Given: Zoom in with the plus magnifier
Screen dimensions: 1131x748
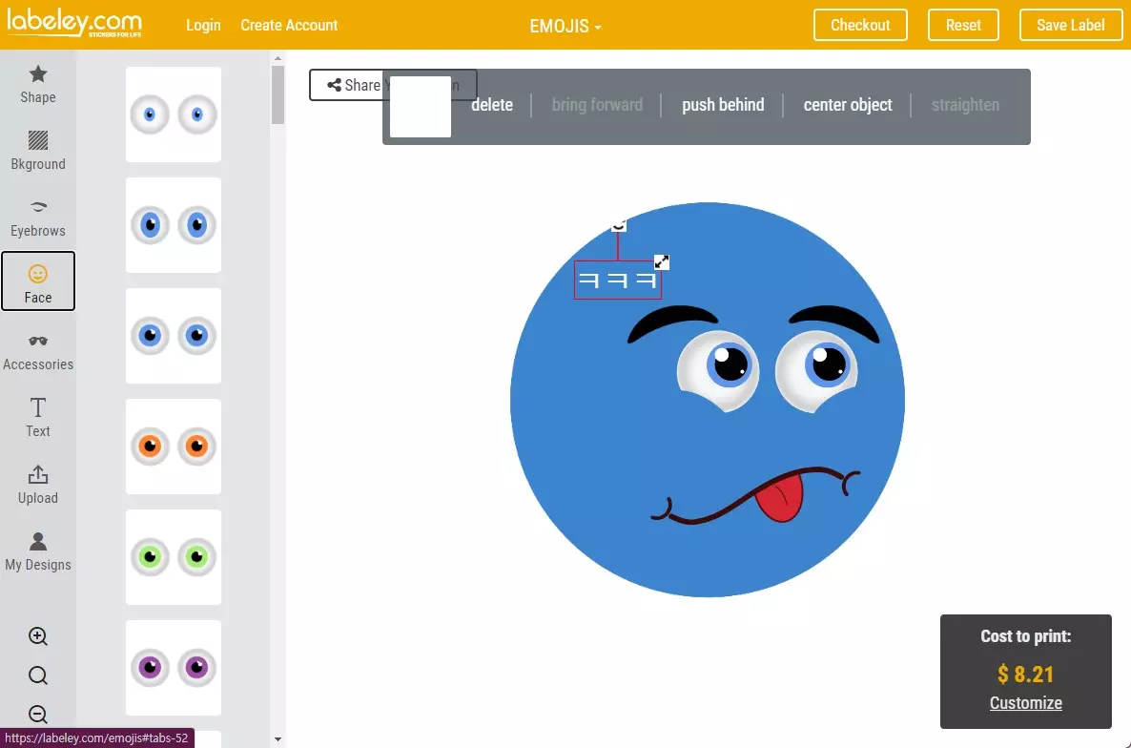Looking at the screenshot, I should [x=37, y=636].
